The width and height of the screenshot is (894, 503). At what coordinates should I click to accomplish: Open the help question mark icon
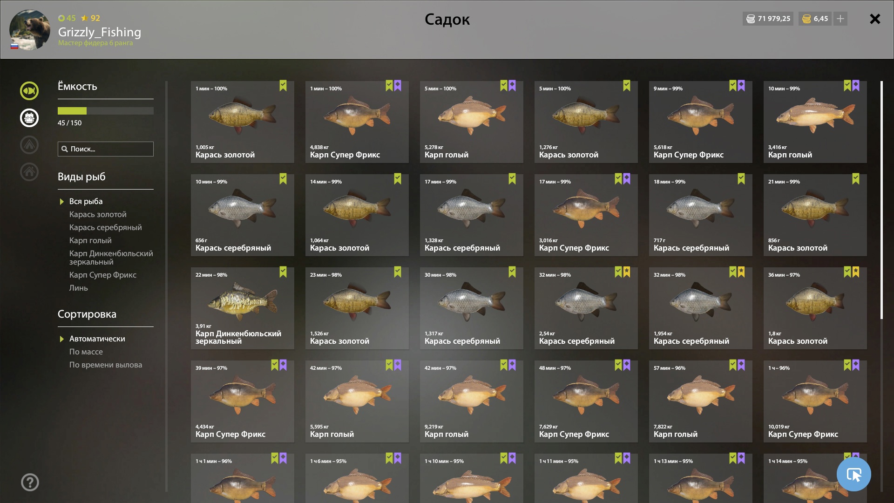tap(30, 483)
